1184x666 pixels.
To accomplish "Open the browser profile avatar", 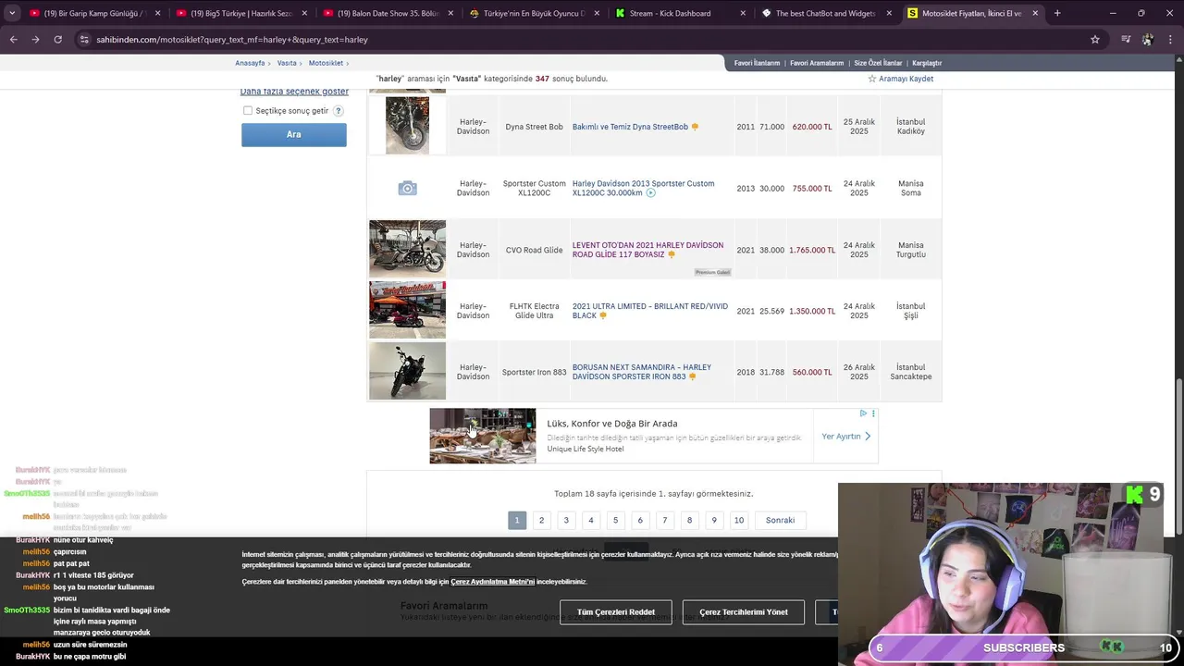I will pyautogui.click(x=1148, y=40).
